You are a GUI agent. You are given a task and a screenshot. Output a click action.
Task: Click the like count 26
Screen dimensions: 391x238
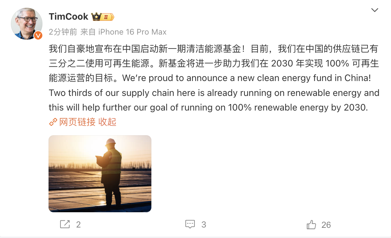click(x=326, y=224)
